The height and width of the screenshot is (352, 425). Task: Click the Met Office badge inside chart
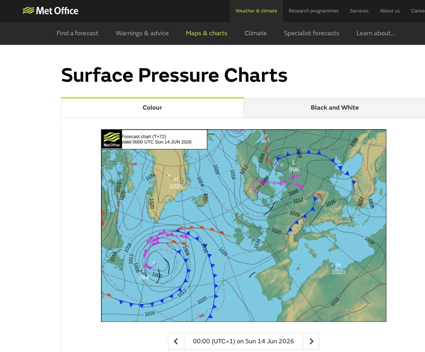tap(112, 139)
